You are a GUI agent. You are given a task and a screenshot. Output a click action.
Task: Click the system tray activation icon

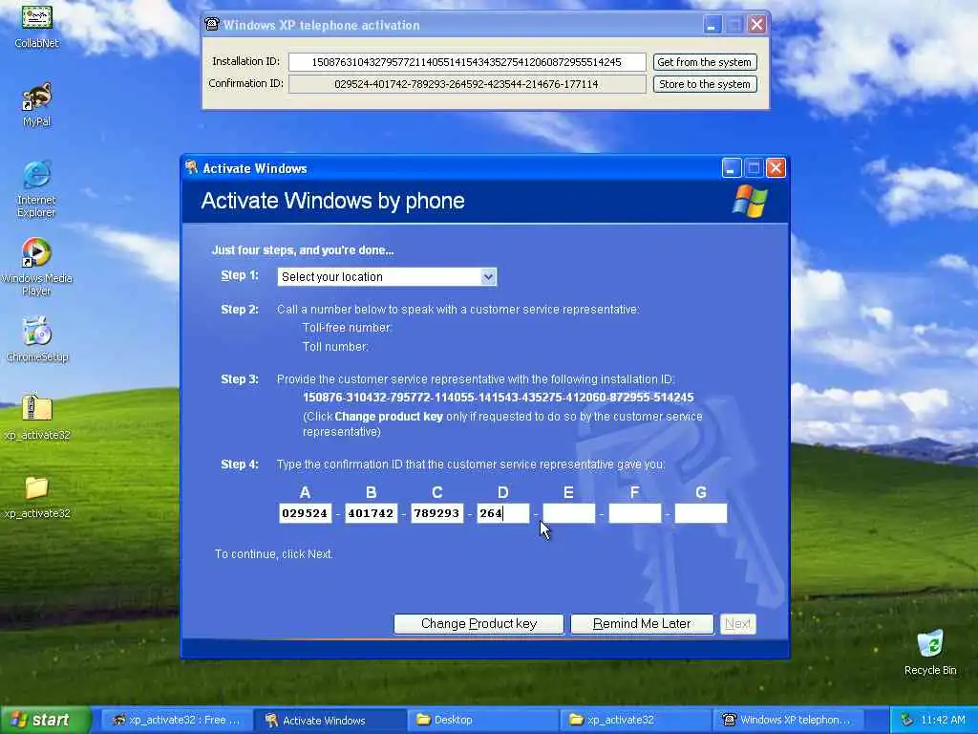click(907, 720)
